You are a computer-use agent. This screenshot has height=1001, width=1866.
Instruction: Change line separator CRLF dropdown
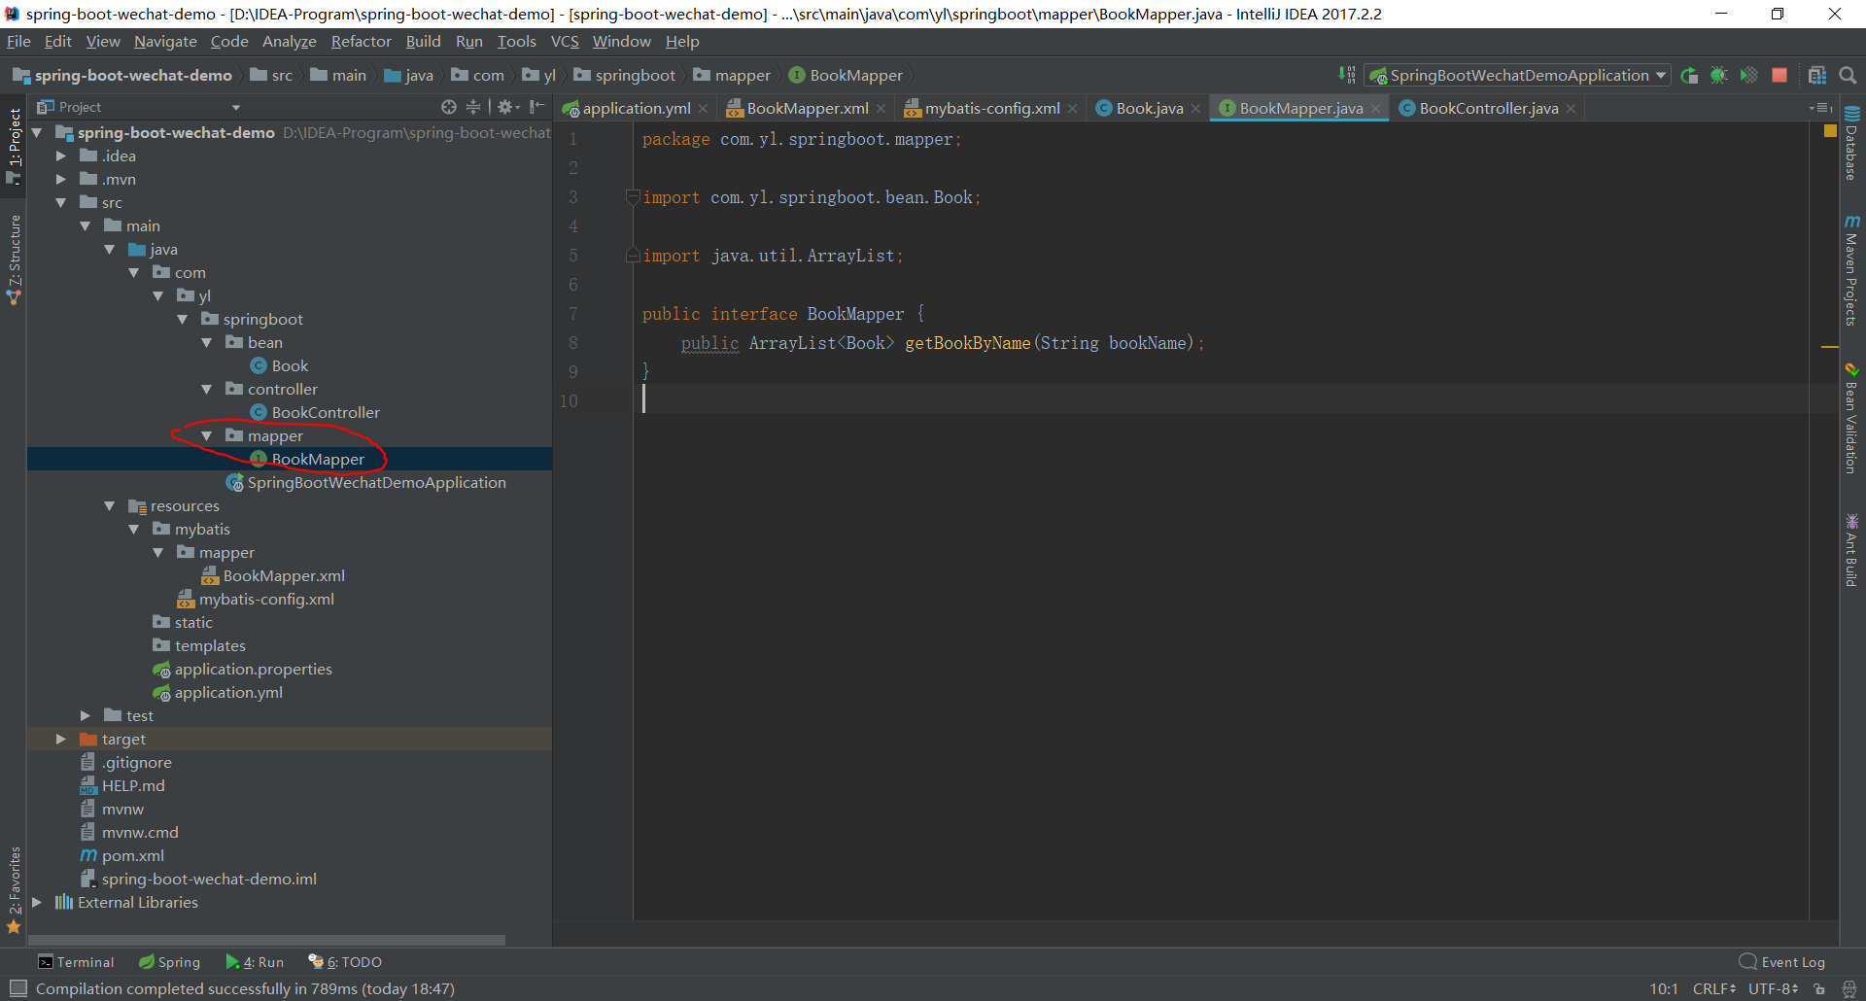[1713, 988]
